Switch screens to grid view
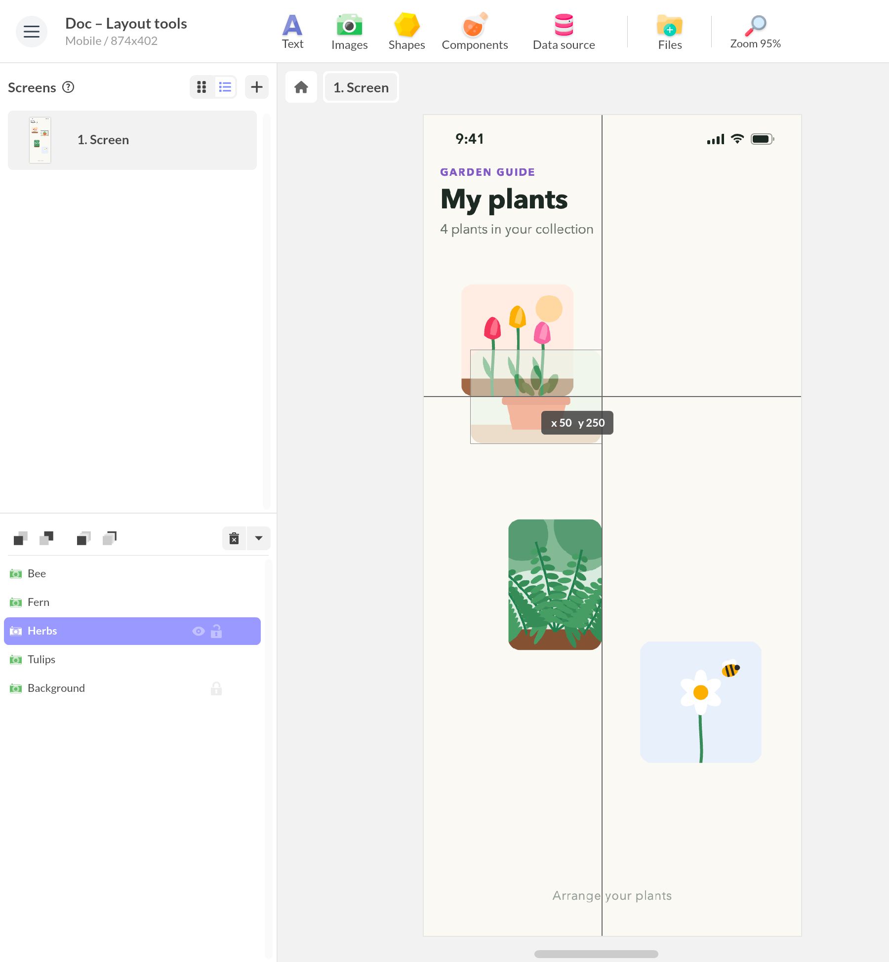889x962 pixels. tap(202, 87)
